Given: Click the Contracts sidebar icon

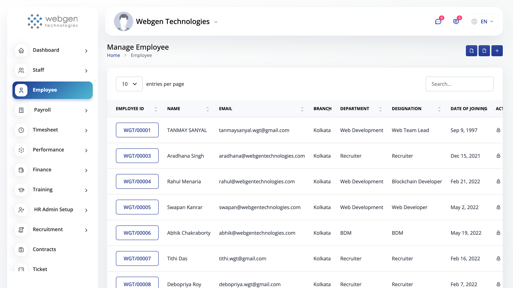Looking at the screenshot, I should pos(21,250).
